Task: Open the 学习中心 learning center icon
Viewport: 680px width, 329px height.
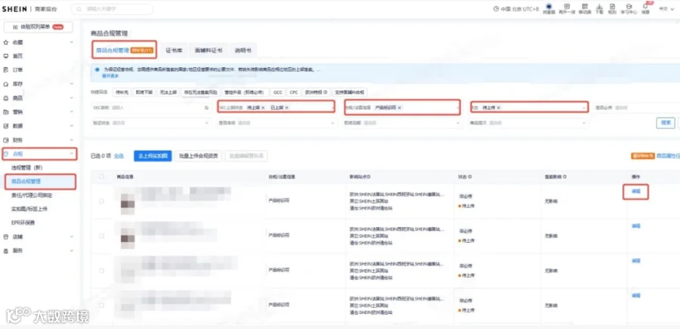Action: point(629,7)
